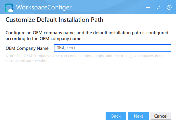The image size is (176, 122).
Task: Minimize the WorkspaceConfiger window
Action: click(x=148, y=7)
